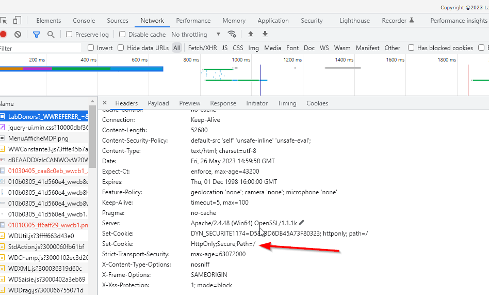
Task: Click the Filter text input field
Action: pyautogui.click(x=39, y=48)
